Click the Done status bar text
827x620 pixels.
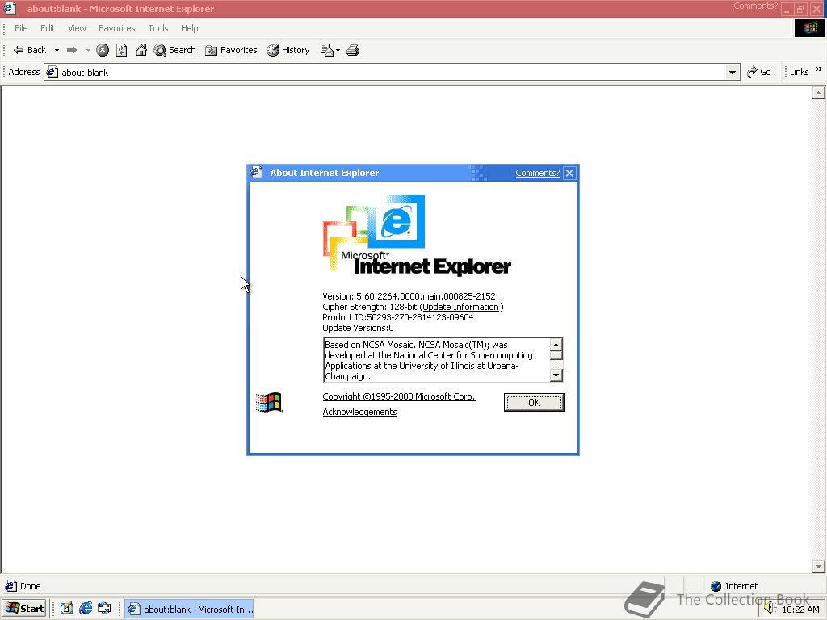[30, 586]
